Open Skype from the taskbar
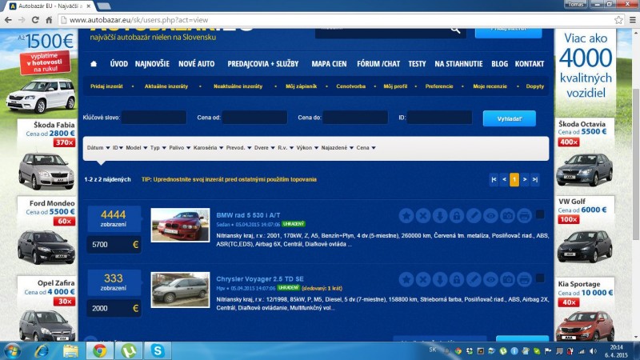Screen dimensions: 640x360 pyautogui.click(x=158, y=350)
